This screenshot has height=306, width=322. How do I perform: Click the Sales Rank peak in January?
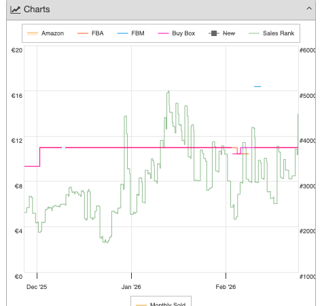(168, 91)
